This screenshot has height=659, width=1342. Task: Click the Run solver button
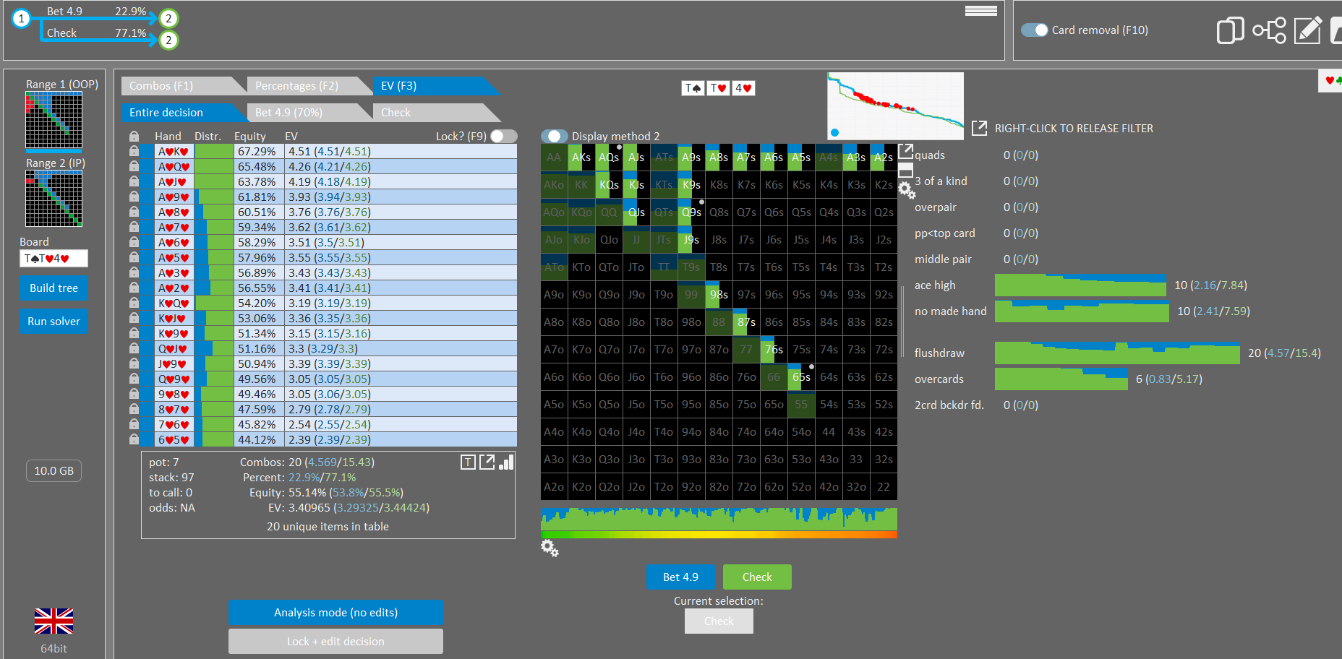54,322
